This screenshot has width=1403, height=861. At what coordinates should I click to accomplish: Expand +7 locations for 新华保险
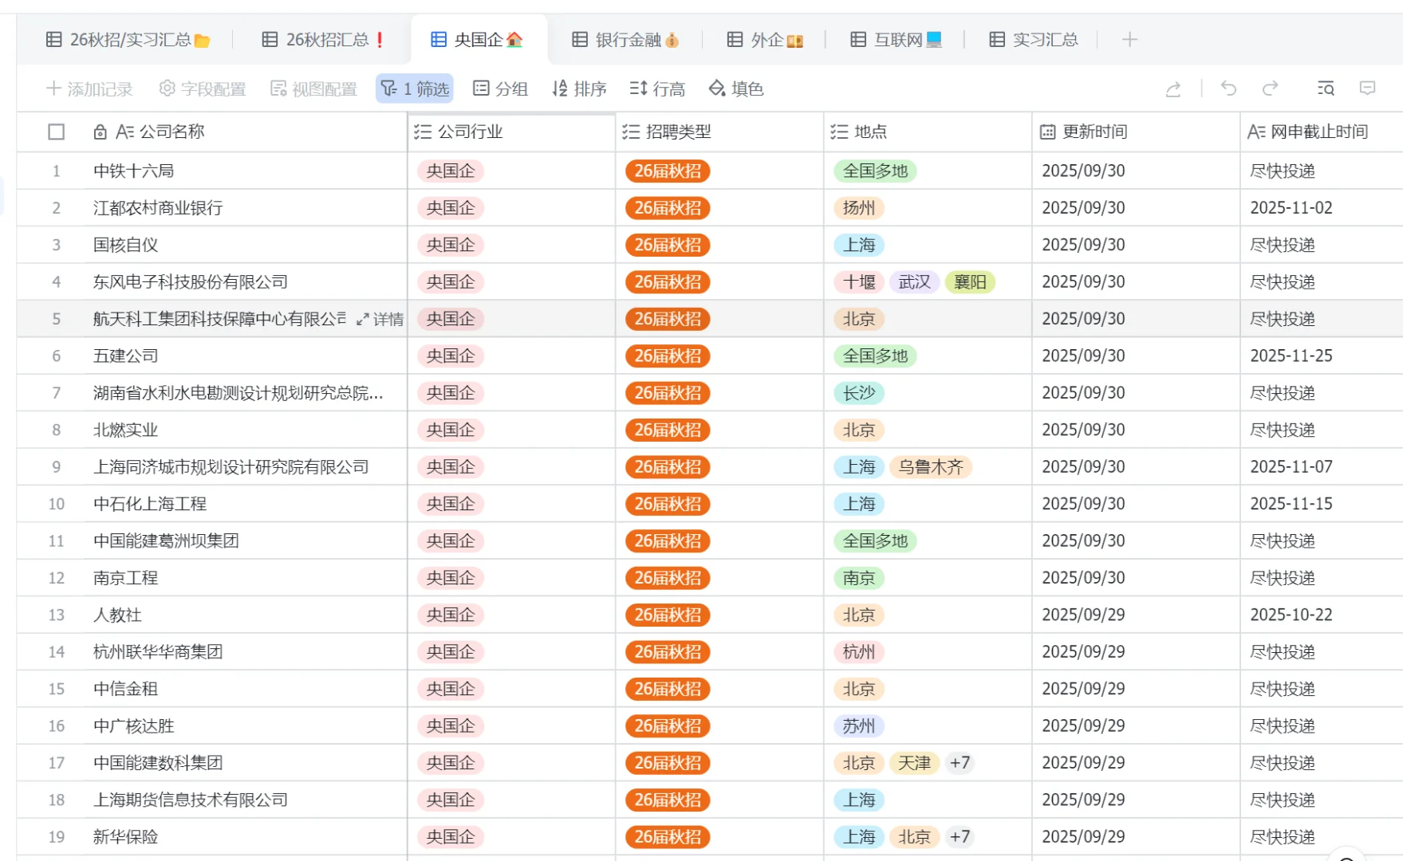[x=960, y=837]
